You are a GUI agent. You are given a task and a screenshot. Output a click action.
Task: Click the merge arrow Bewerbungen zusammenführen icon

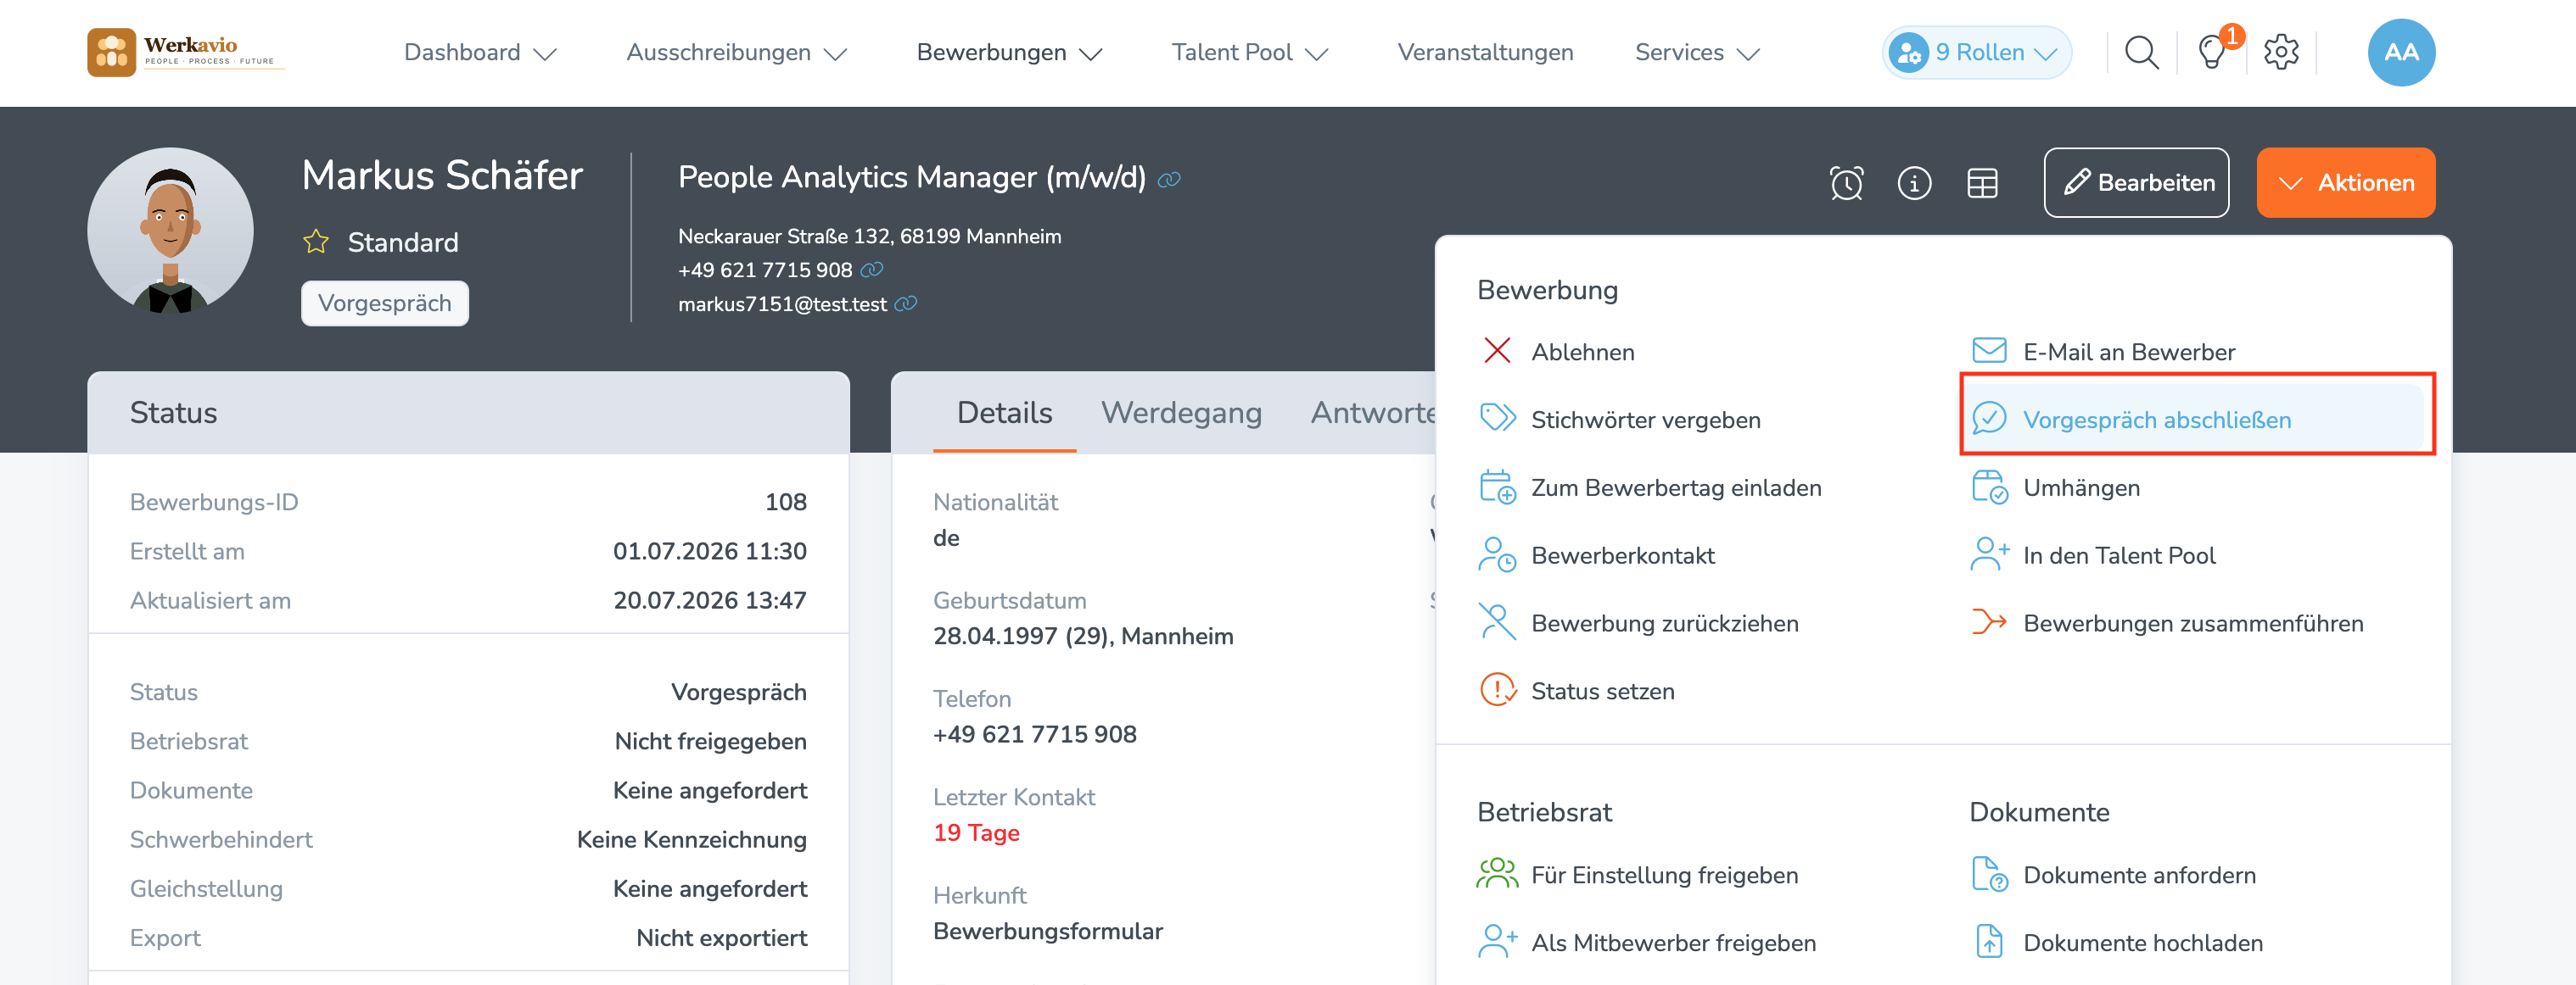[1989, 622]
